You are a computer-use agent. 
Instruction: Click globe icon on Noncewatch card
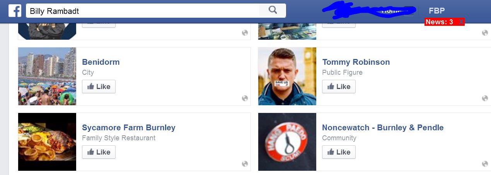pyautogui.click(x=485, y=164)
